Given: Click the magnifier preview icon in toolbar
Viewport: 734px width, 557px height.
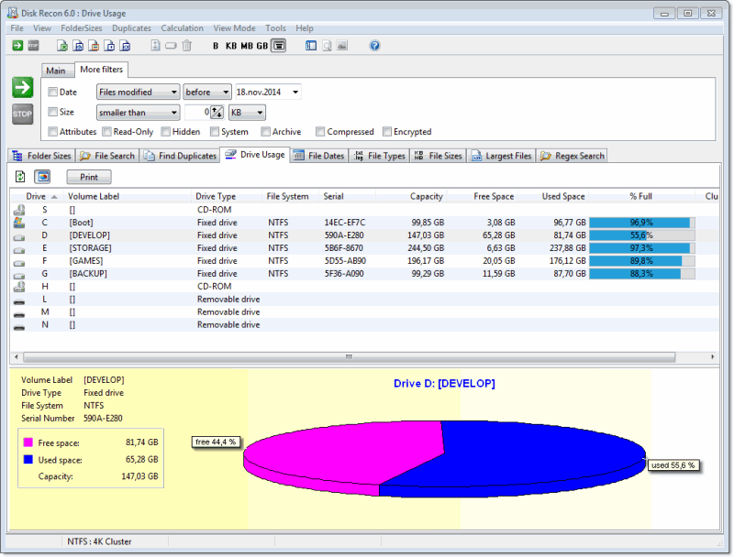Looking at the screenshot, I should (x=327, y=45).
